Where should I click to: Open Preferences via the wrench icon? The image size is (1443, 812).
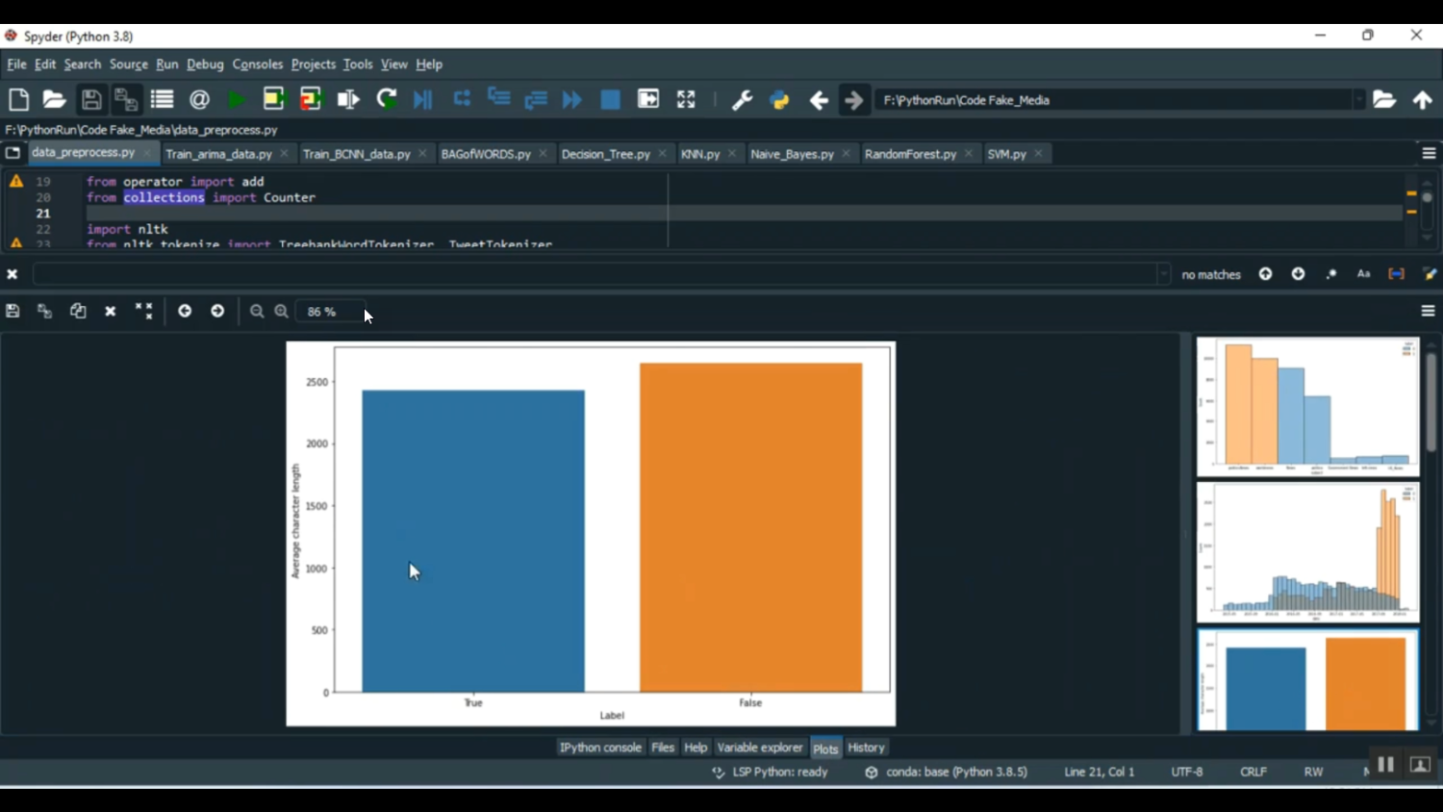(x=742, y=100)
